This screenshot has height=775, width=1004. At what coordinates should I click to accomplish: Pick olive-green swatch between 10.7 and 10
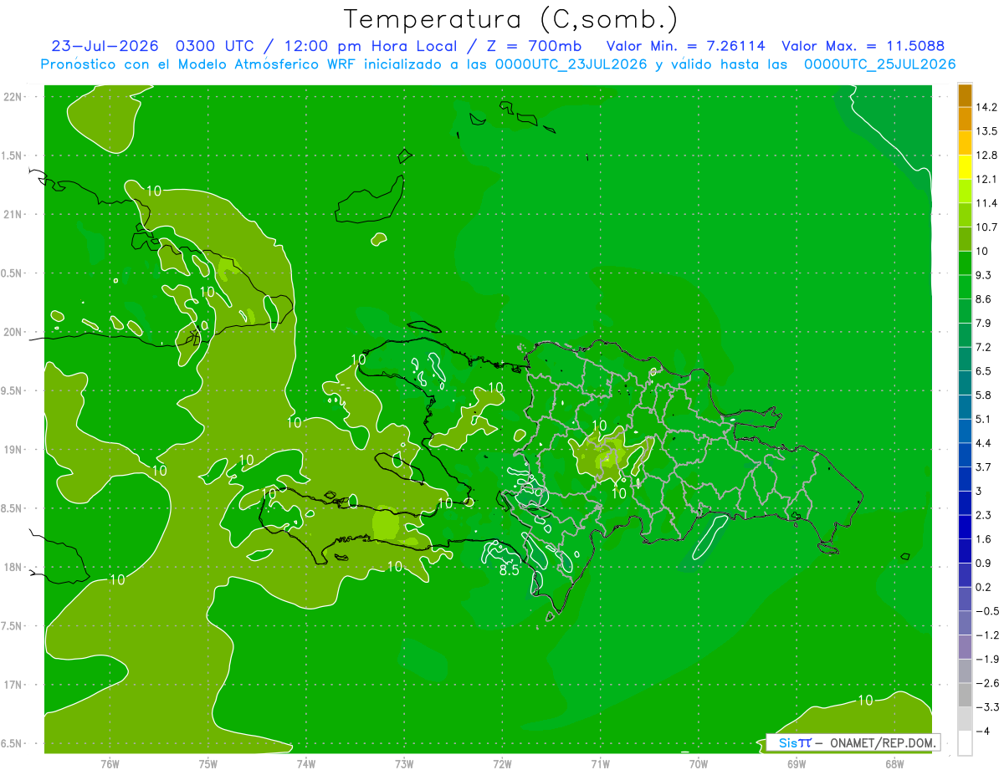point(965,239)
